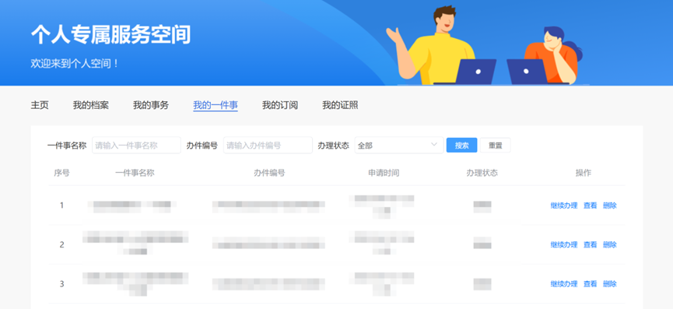This screenshot has height=309, width=673.
Task: Click the 申请时间 column header
Action: tap(384, 173)
